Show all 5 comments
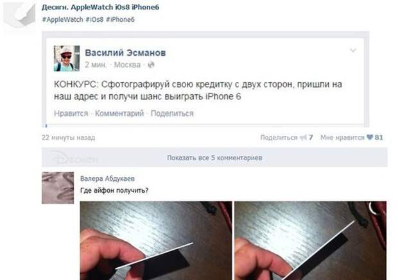 point(214,158)
